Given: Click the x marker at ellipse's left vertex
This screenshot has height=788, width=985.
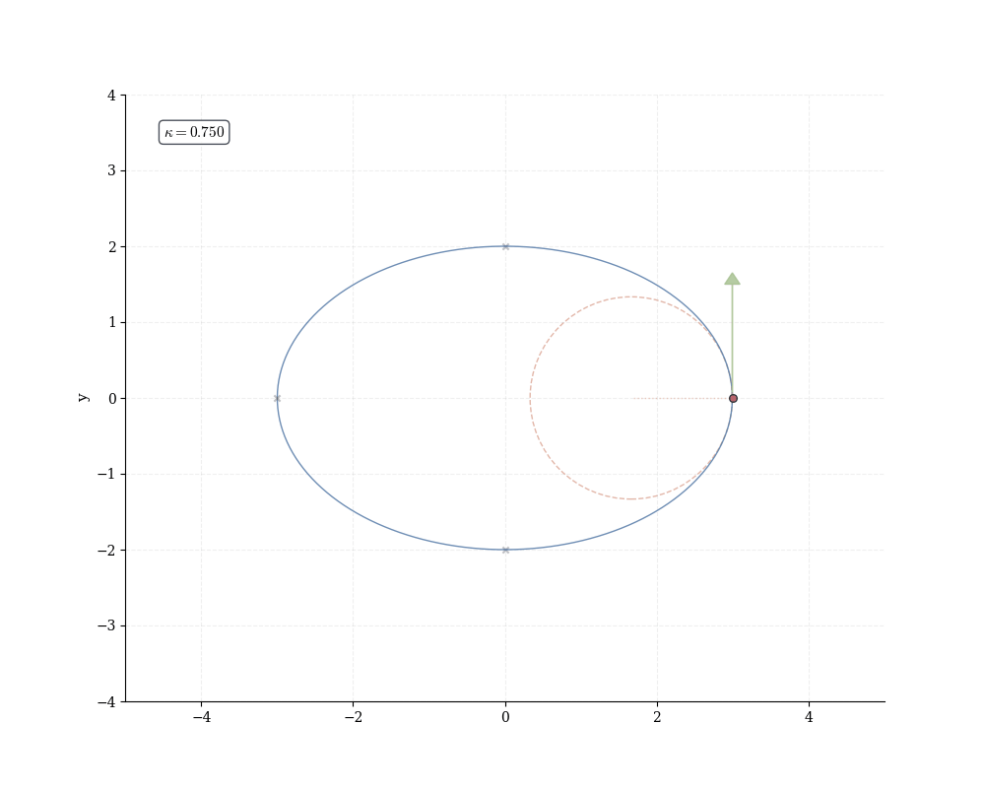Looking at the screenshot, I should 277,398.
